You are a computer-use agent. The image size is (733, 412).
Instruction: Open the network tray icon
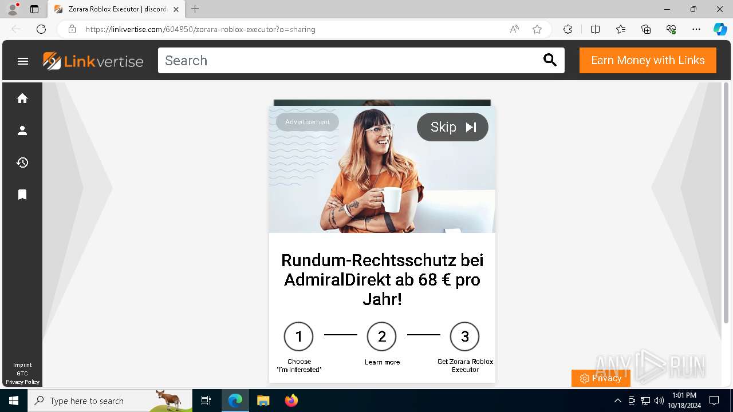point(645,401)
